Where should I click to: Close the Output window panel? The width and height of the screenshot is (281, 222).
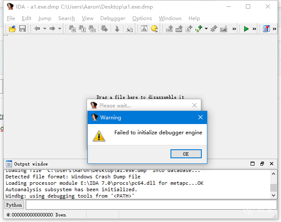pyautogui.click(x=272, y=164)
